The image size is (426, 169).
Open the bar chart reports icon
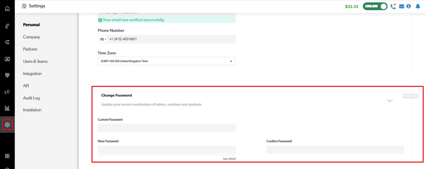[x=7, y=108]
